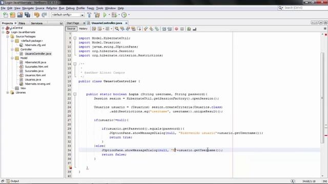This screenshot has height=184, width=328.
Task: Switch to the Start Page tab
Action: 73,23
